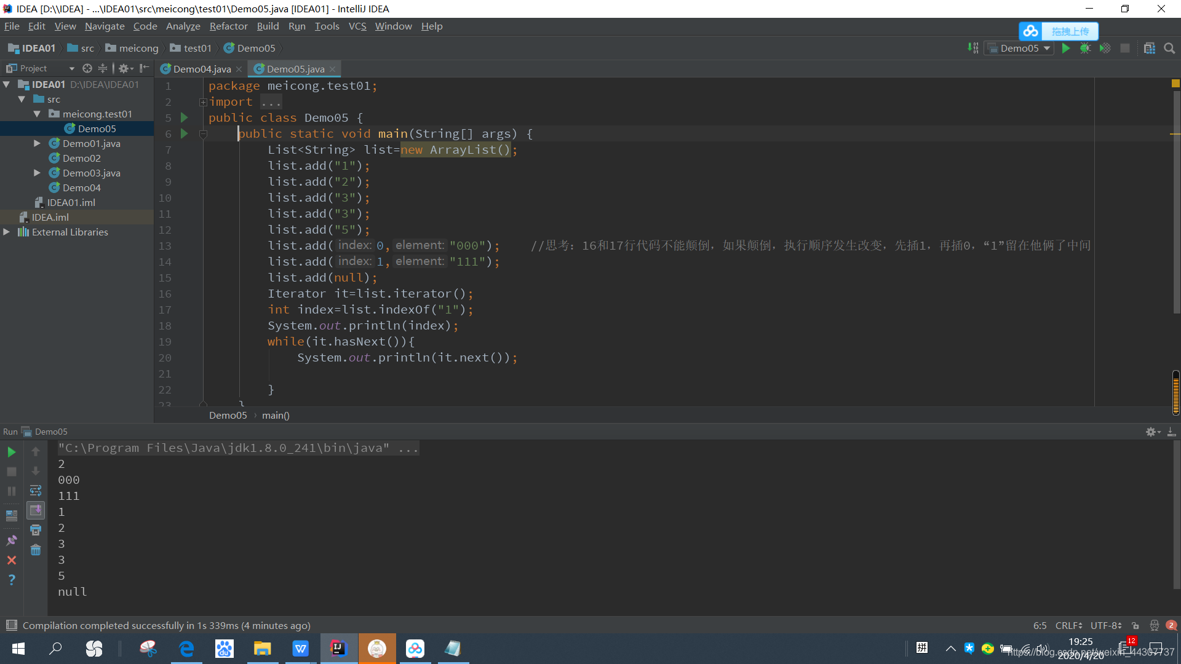The image size is (1181, 664).
Task: Click the toolbar Stop square icon
Action: pos(1125,48)
